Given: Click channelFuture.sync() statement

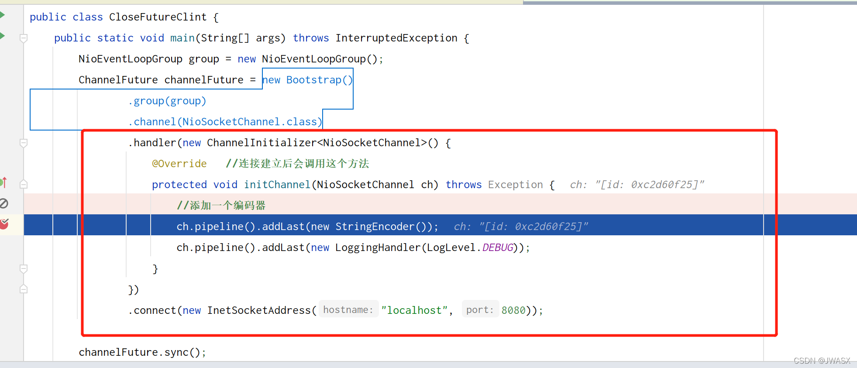Looking at the screenshot, I should 142,352.
